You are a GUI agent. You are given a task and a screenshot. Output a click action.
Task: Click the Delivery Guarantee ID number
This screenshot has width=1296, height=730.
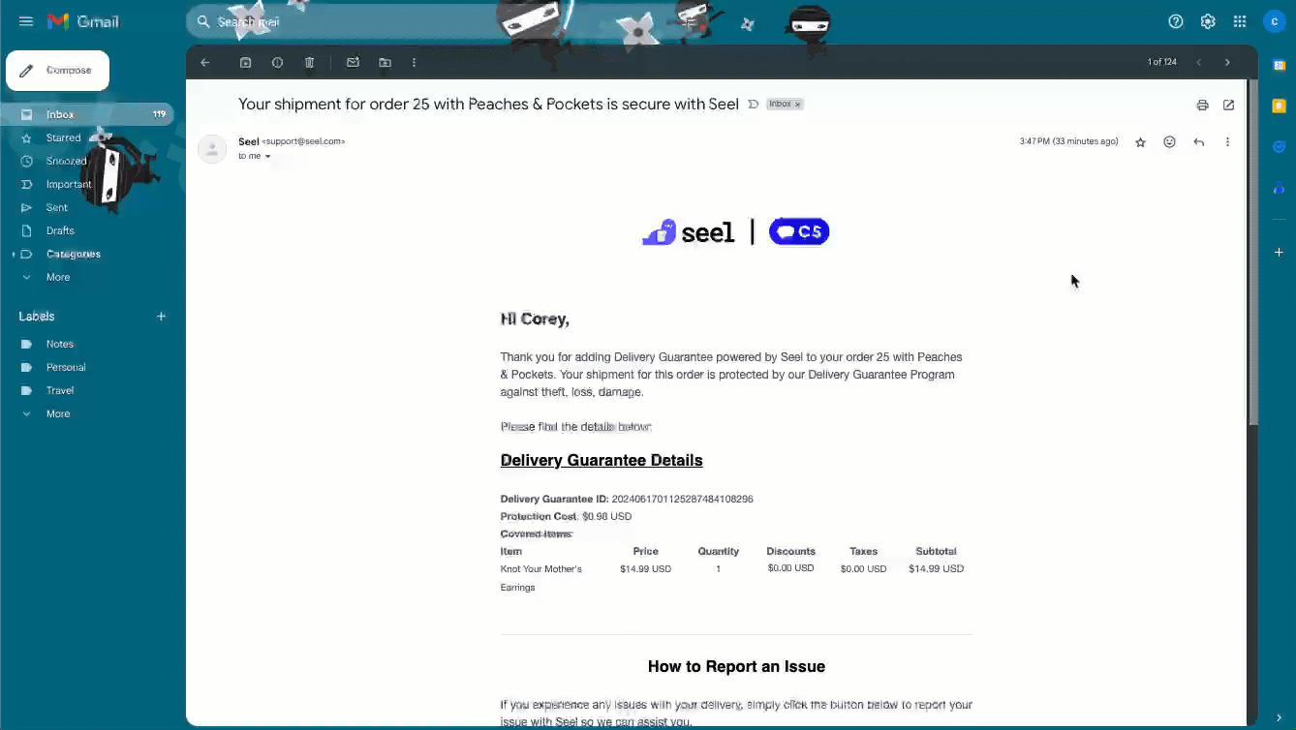click(x=682, y=500)
